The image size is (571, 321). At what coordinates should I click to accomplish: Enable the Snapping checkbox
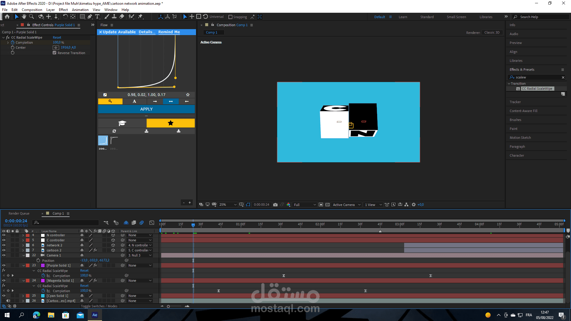tap(230, 17)
